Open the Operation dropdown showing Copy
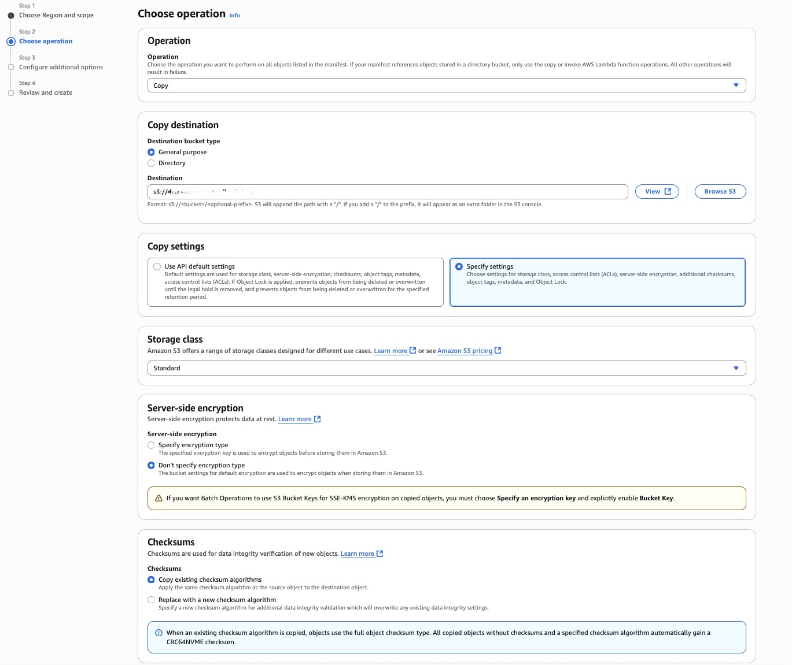Image resolution: width=792 pixels, height=665 pixels. click(446, 86)
